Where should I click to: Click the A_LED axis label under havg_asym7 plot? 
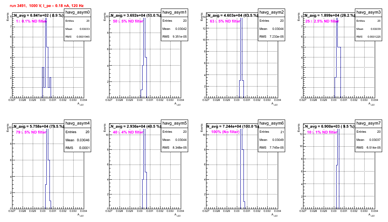tap(372, 215)
